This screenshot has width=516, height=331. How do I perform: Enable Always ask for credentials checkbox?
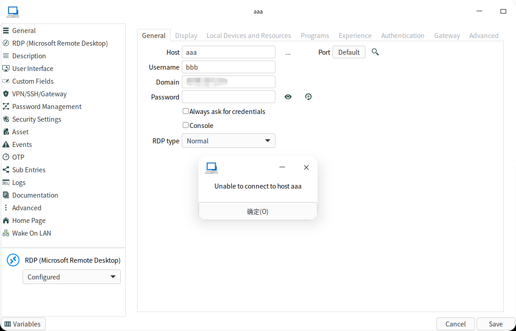tap(185, 111)
